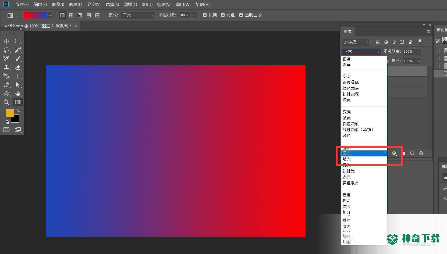Change the screen mode

coord(18,130)
